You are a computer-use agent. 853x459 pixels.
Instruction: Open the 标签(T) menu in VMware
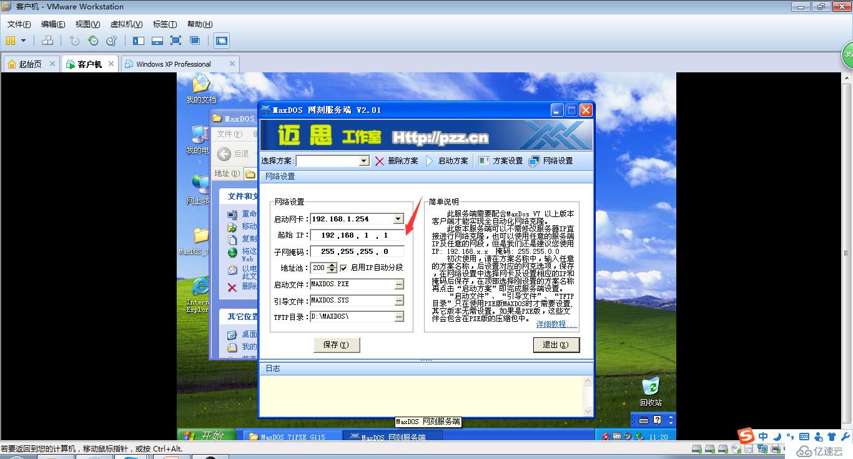click(x=165, y=24)
